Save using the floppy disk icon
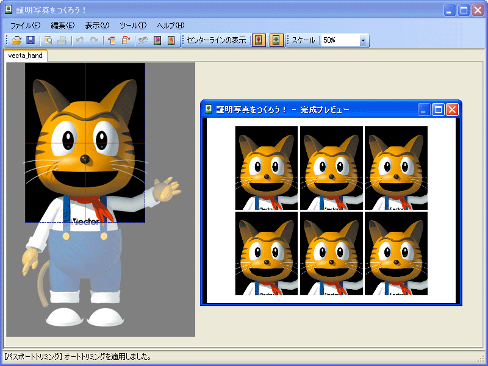Screen dimensions: 488x366 (30, 40)
